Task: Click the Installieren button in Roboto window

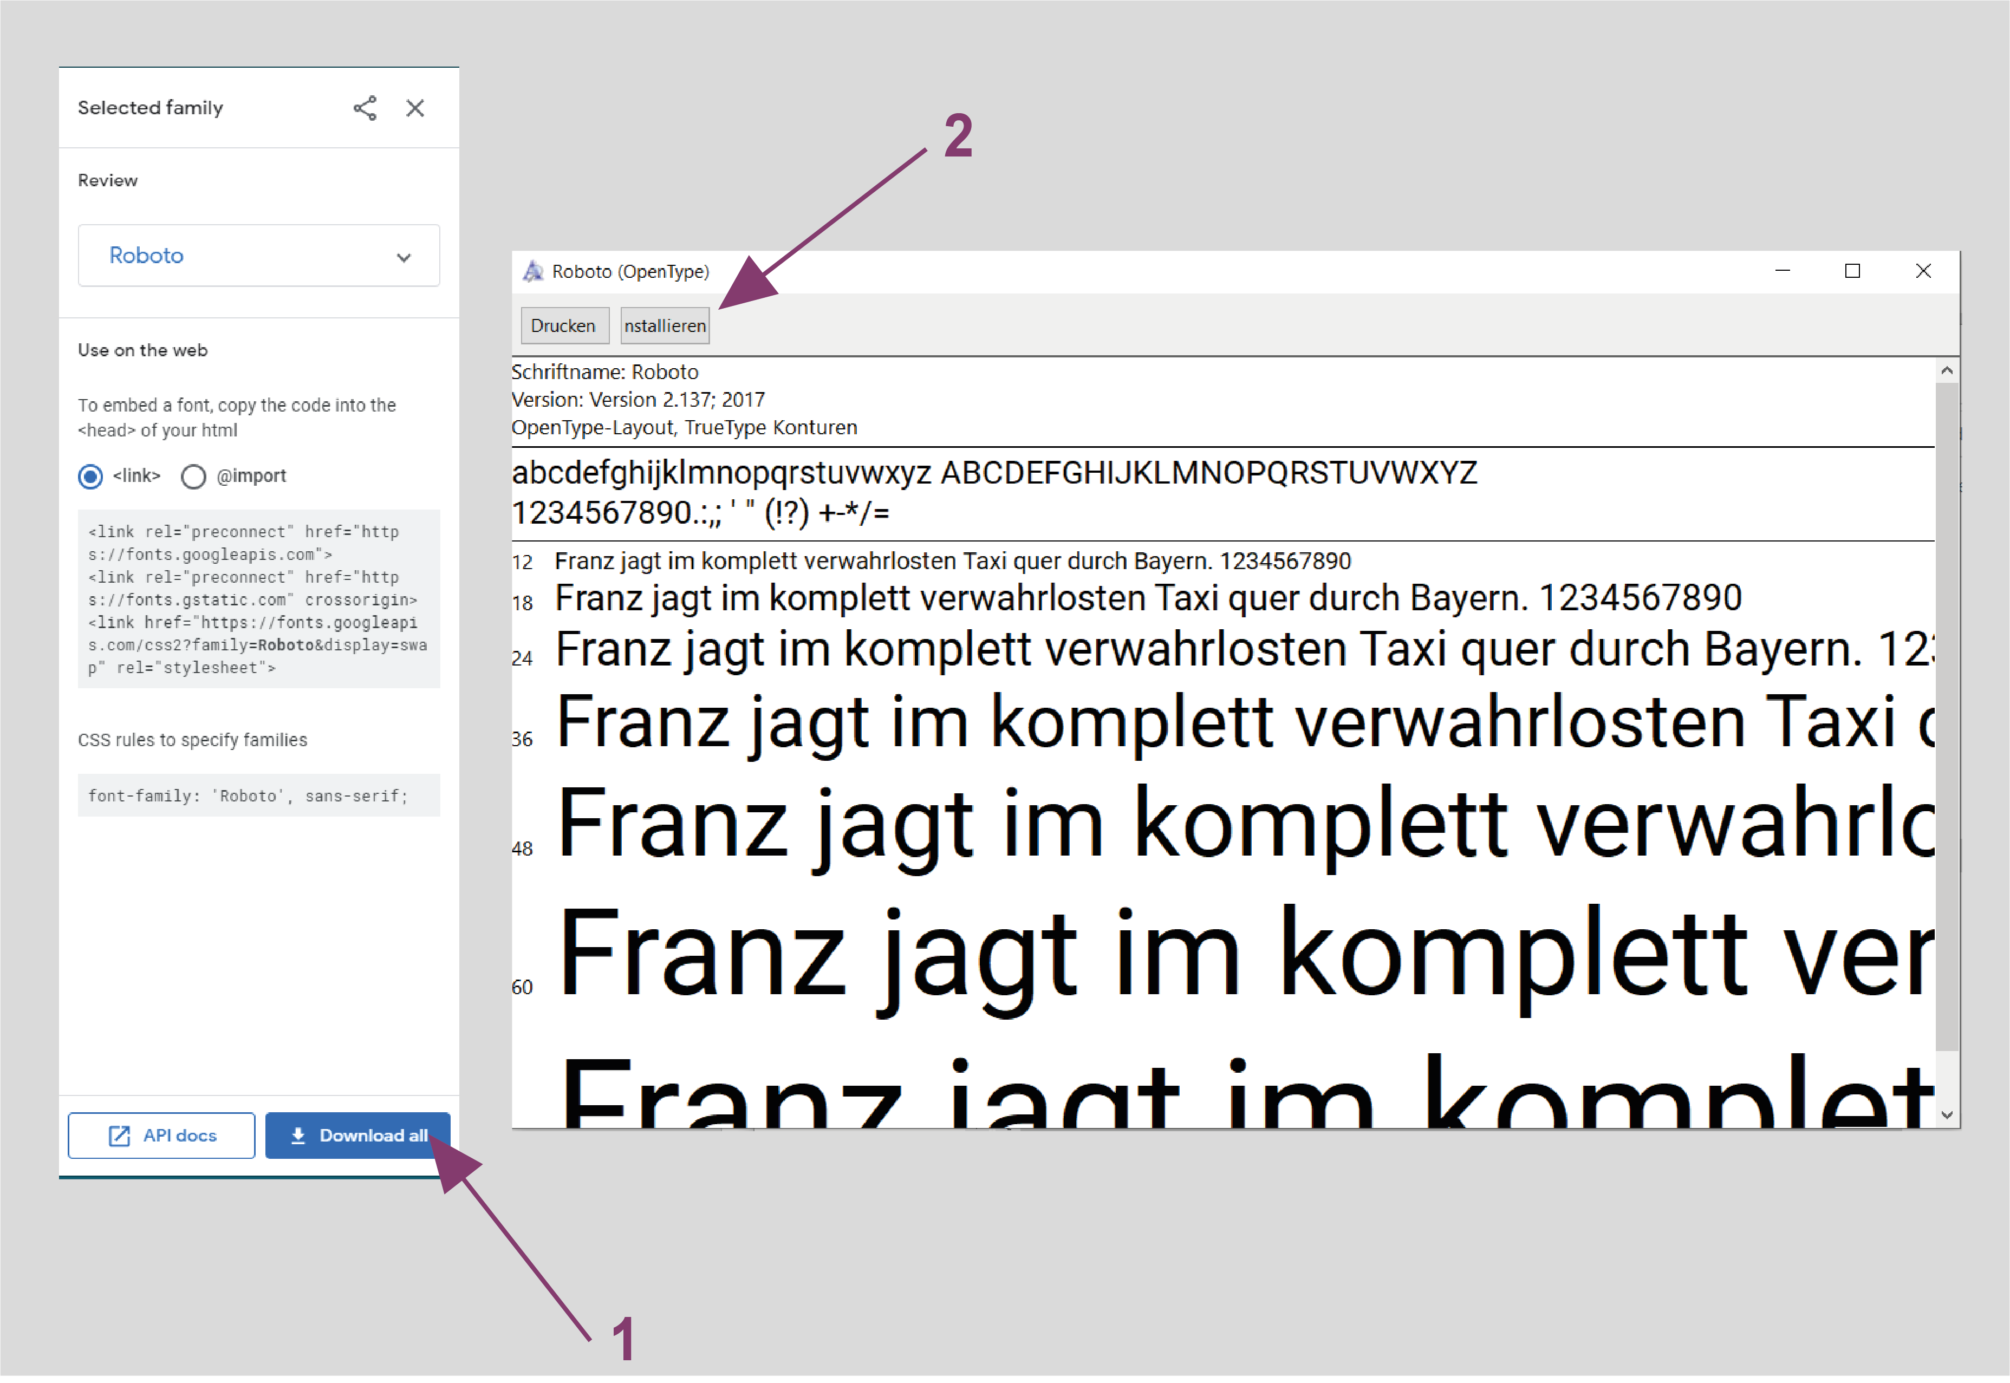Action: click(x=665, y=327)
